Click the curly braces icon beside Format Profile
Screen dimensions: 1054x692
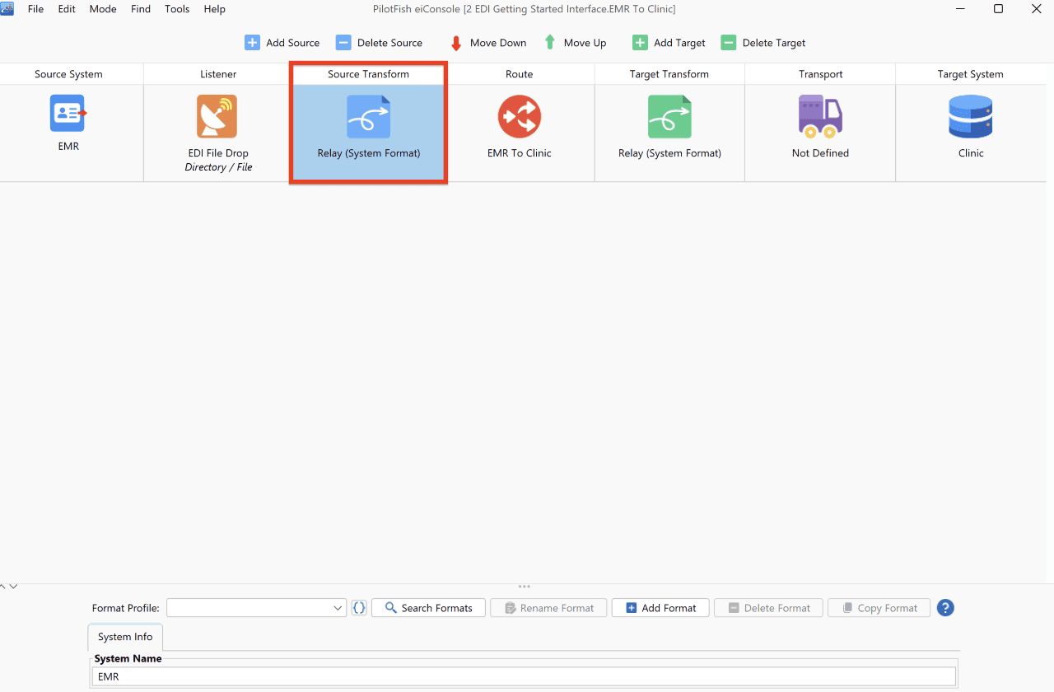[359, 608]
